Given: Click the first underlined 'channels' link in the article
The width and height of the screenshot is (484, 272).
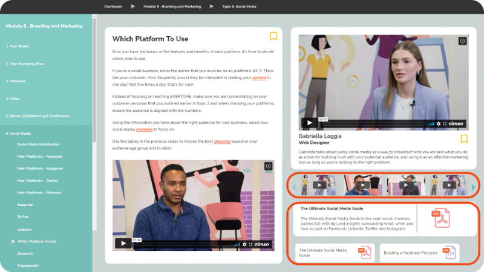Looking at the screenshot, I should [144, 129].
